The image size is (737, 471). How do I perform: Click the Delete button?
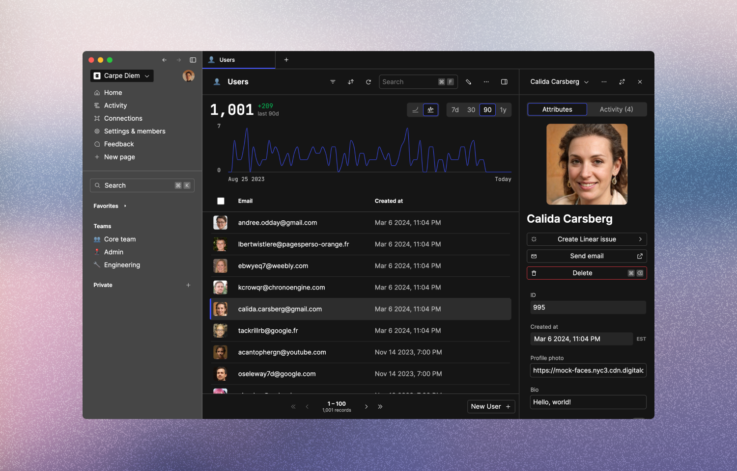click(587, 273)
